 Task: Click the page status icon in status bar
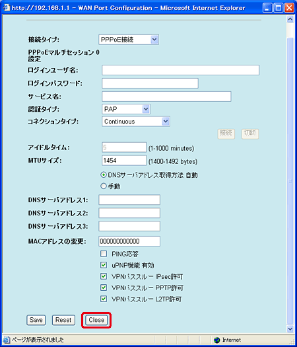(x=7, y=340)
